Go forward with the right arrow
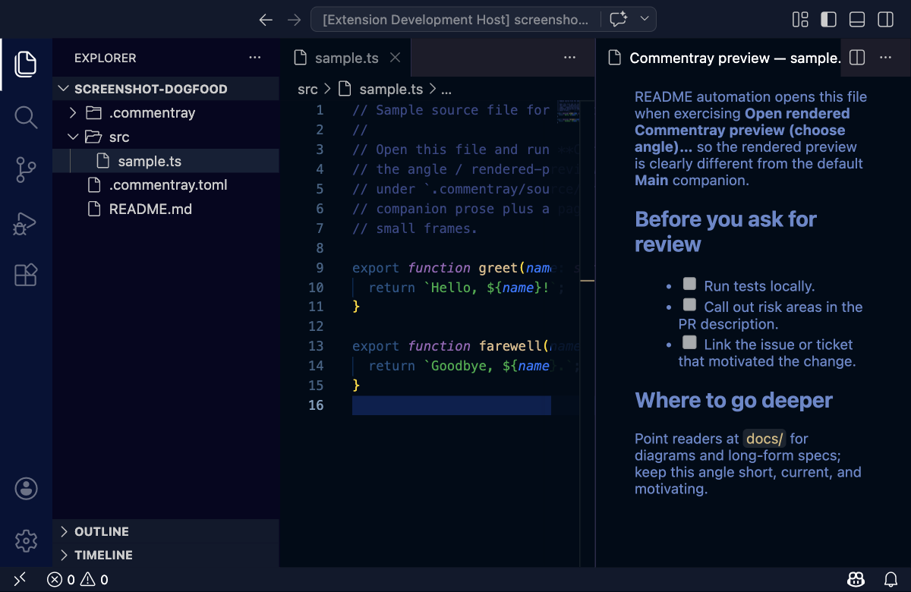The width and height of the screenshot is (911, 592). 295,20
